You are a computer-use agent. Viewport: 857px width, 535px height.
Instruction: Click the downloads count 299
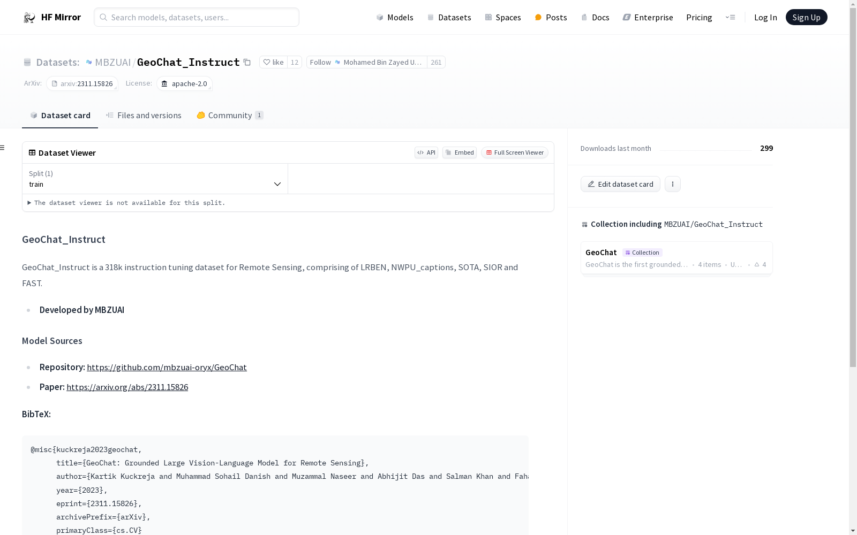766,148
